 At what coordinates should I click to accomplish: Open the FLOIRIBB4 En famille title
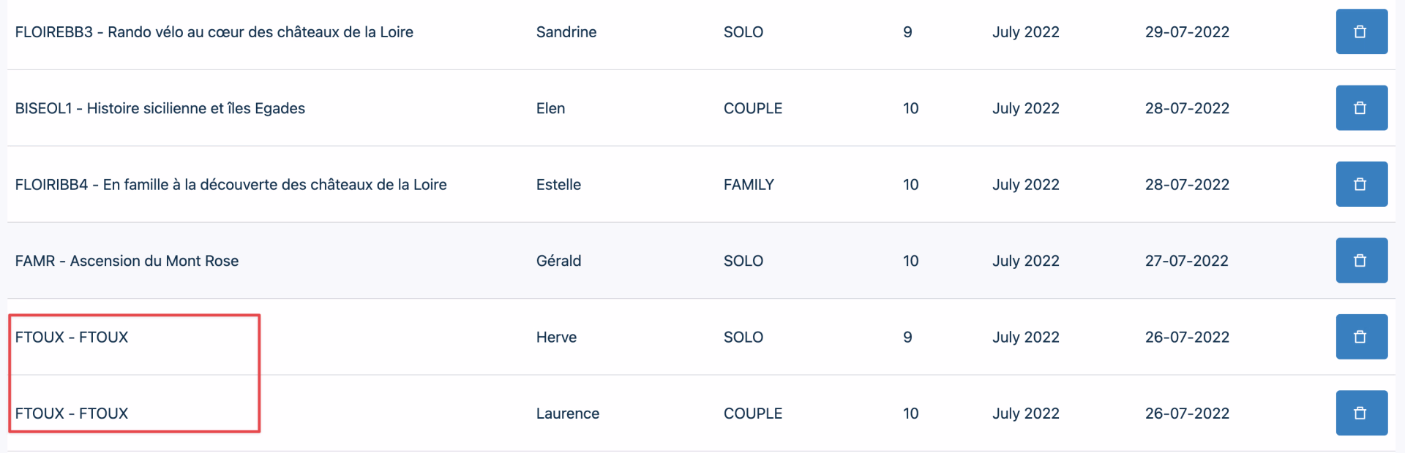pyautogui.click(x=231, y=185)
